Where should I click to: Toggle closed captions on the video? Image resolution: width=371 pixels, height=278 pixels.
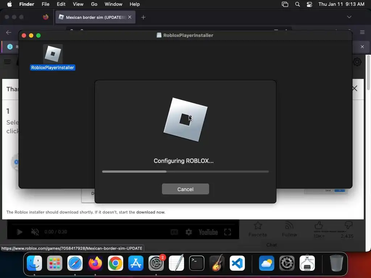[x=174, y=232]
